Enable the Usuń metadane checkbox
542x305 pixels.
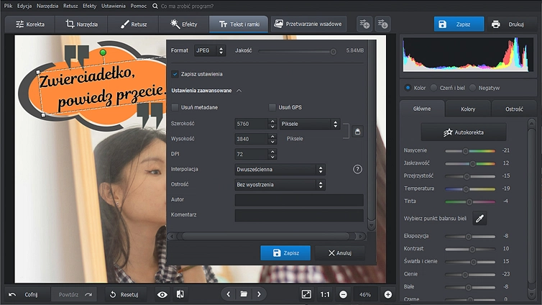(x=175, y=107)
